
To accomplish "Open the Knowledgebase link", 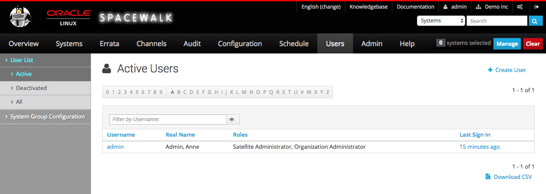I will (x=369, y=7).
